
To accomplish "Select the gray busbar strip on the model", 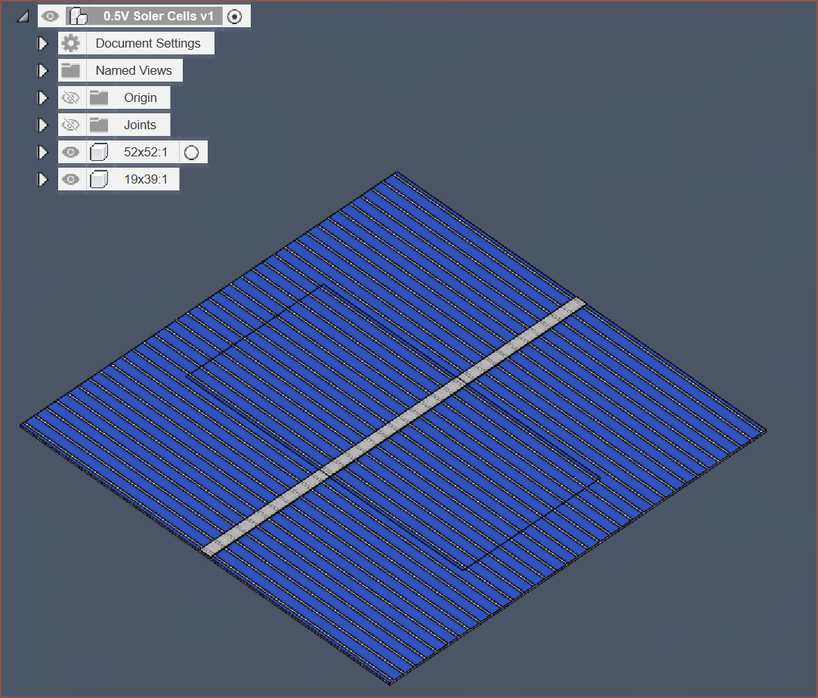I will [394, 427].
